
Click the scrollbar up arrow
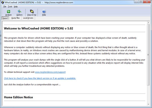148,22
